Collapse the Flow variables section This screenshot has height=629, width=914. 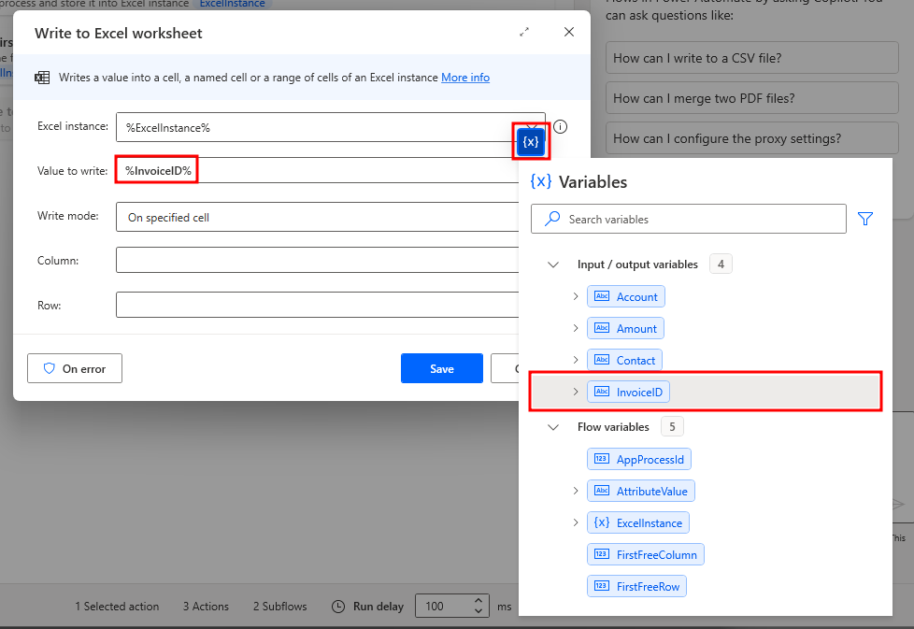click(x=553, y=427)
